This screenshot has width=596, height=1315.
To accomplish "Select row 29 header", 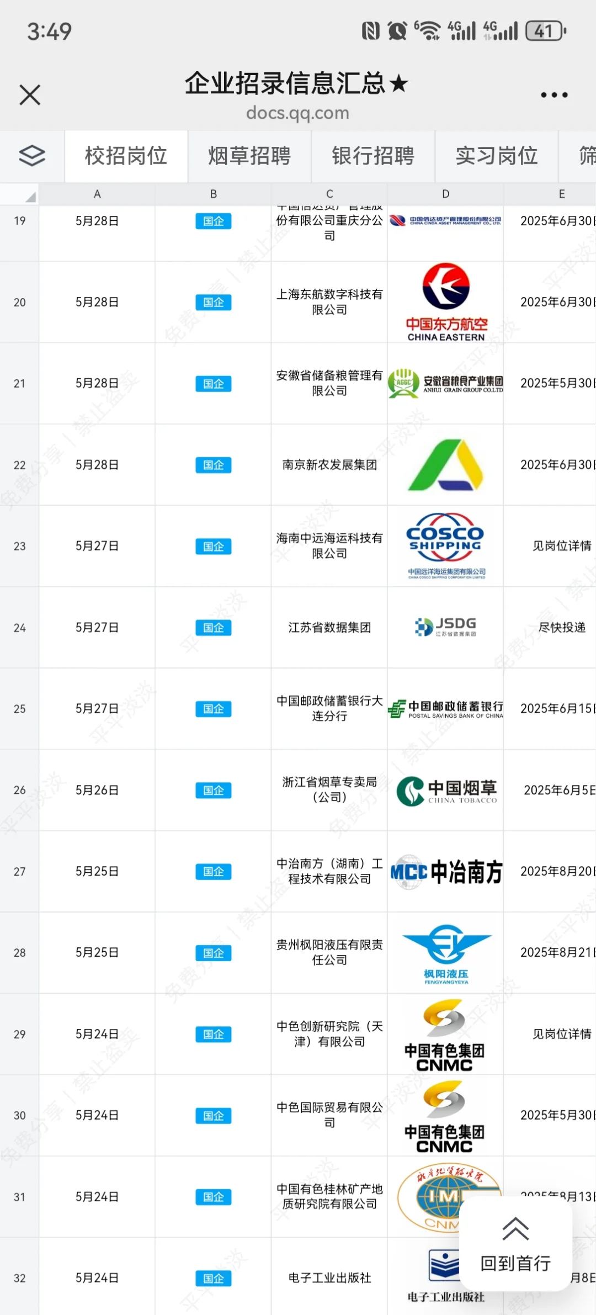I will [19, 1034].
